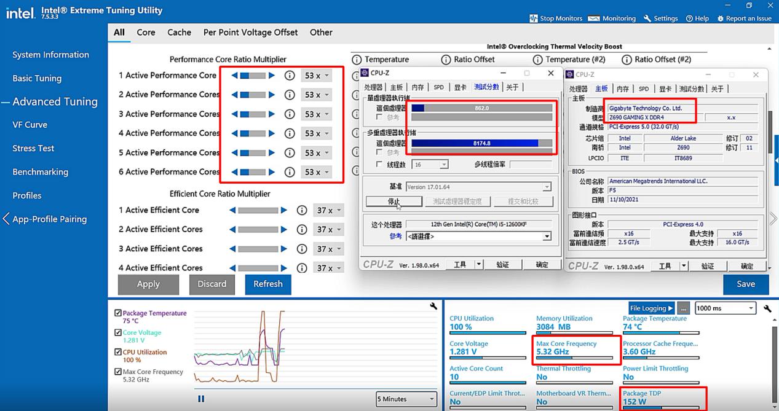The image size is (779, 411).
Task: Click the right arrow for 3 Active Performance Cores
Action: point(272,114)
